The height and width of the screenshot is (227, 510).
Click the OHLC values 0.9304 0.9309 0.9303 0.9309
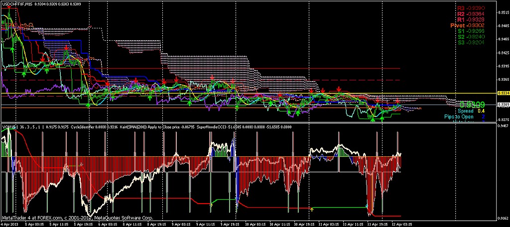[x=57, y=4]
